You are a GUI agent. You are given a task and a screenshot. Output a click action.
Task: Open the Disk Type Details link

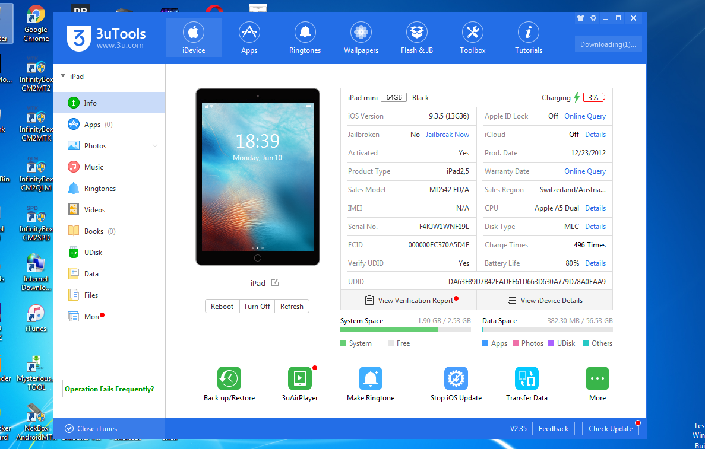pos(595,227)
